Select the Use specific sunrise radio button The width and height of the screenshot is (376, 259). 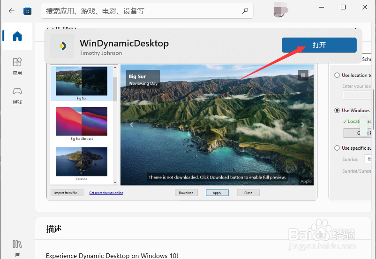(x=337, y=148)
